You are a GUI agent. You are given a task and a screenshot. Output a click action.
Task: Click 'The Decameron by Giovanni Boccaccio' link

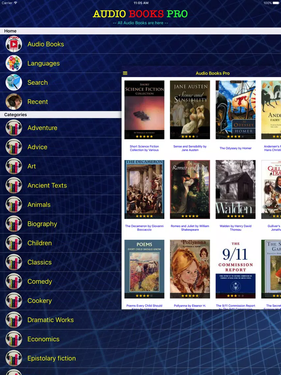(x=144, y=228)
